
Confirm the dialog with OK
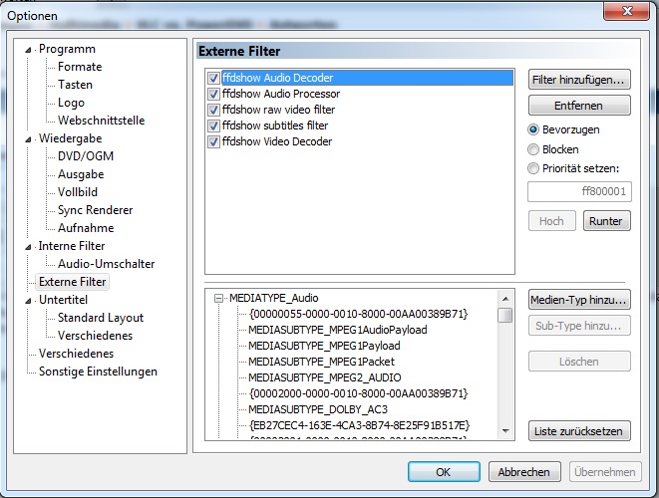click(x=444, y=472)
